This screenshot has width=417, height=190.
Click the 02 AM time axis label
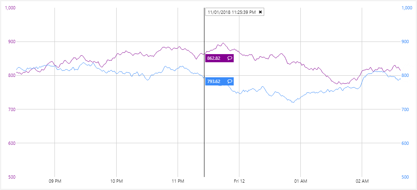362,181
